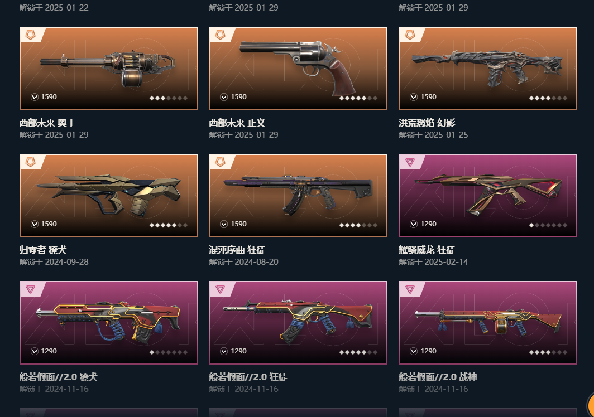Click the 般若假面//2.0 獠犬 title text
594x417 pixels.
[x=58, y=377]
